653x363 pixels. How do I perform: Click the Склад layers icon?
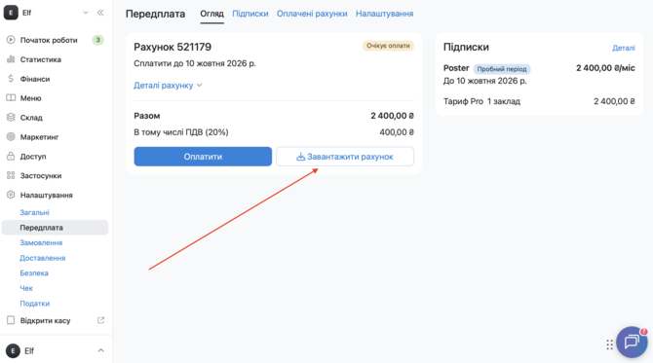coord(11,117)
